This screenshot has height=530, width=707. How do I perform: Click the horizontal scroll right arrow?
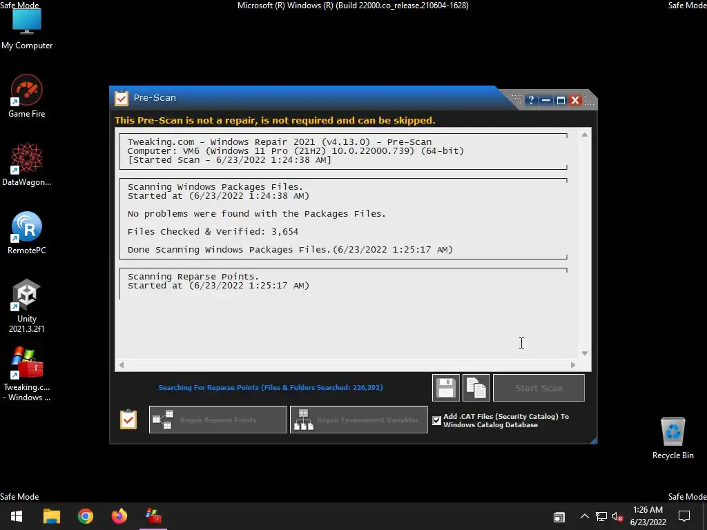coord(573,365)
